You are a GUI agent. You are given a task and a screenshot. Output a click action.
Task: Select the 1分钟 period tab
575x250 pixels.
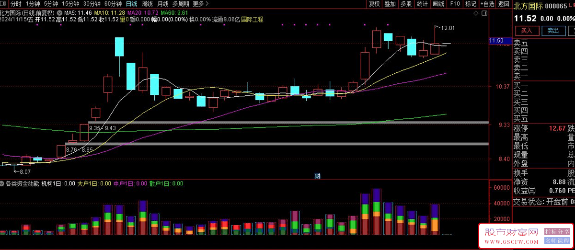33,4
